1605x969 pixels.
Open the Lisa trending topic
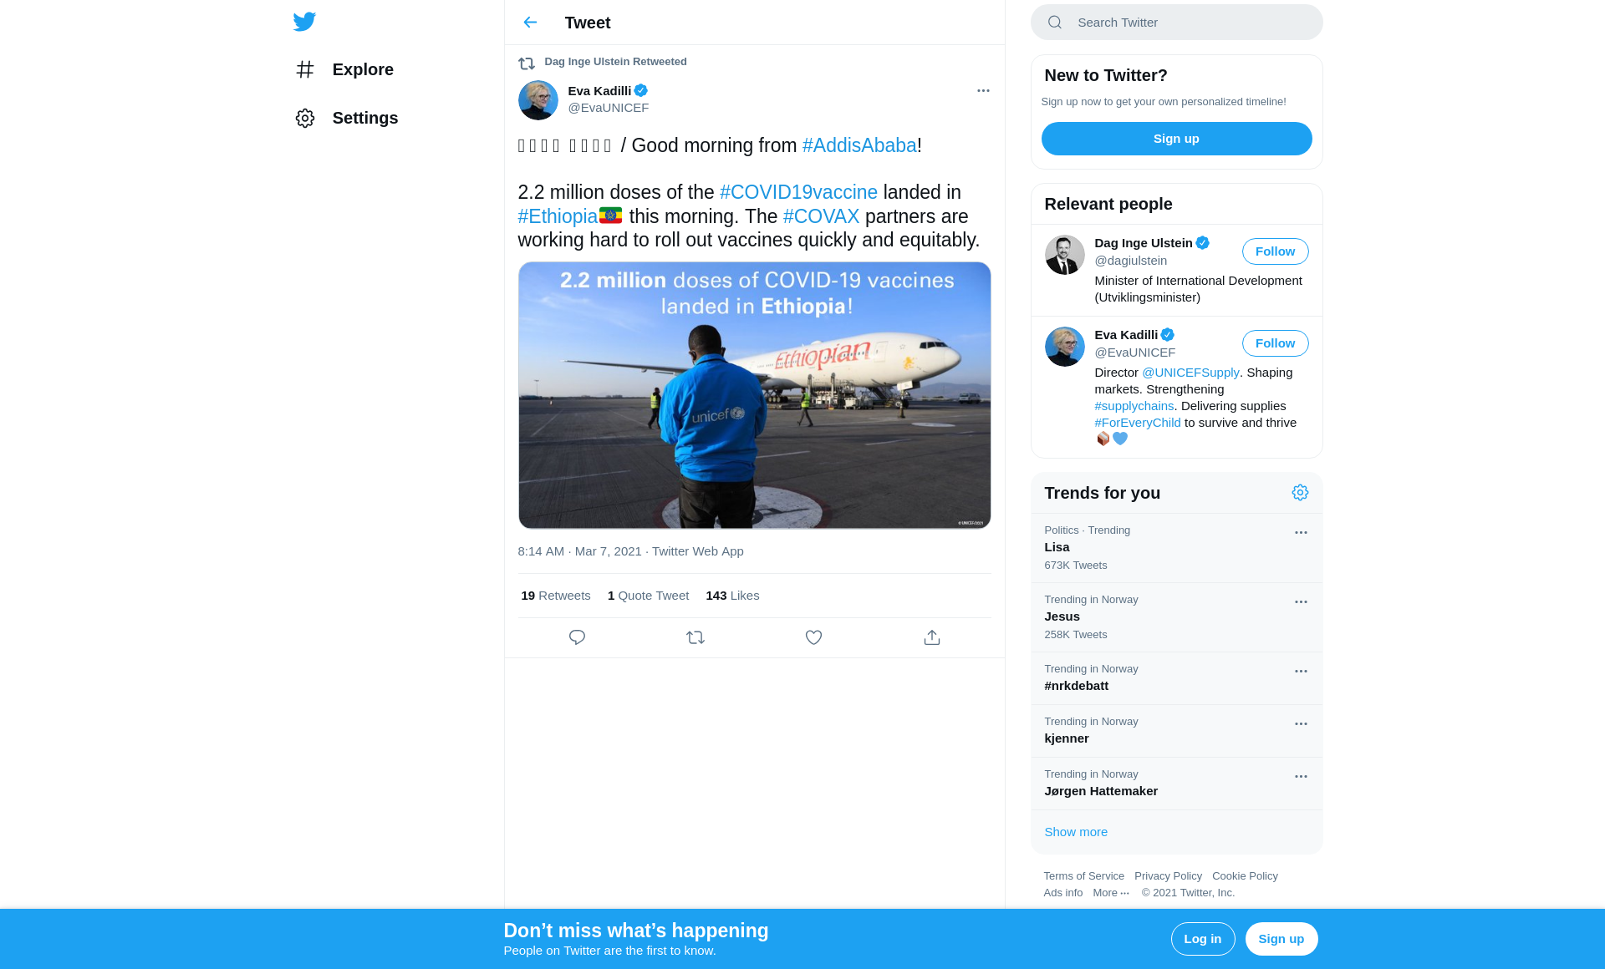1176,548
